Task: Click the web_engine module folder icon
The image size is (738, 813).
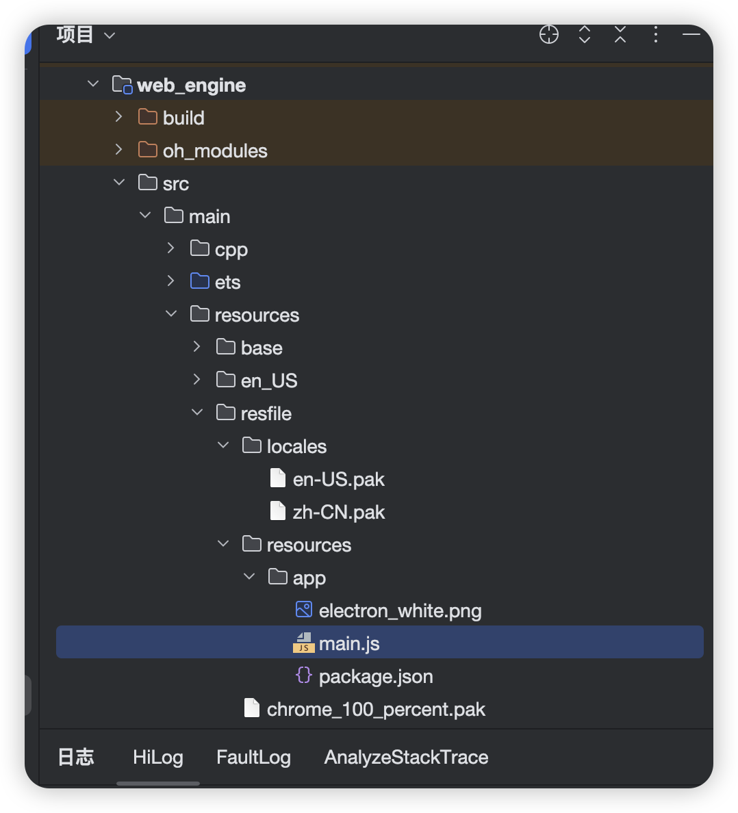Action: [122, 85]
